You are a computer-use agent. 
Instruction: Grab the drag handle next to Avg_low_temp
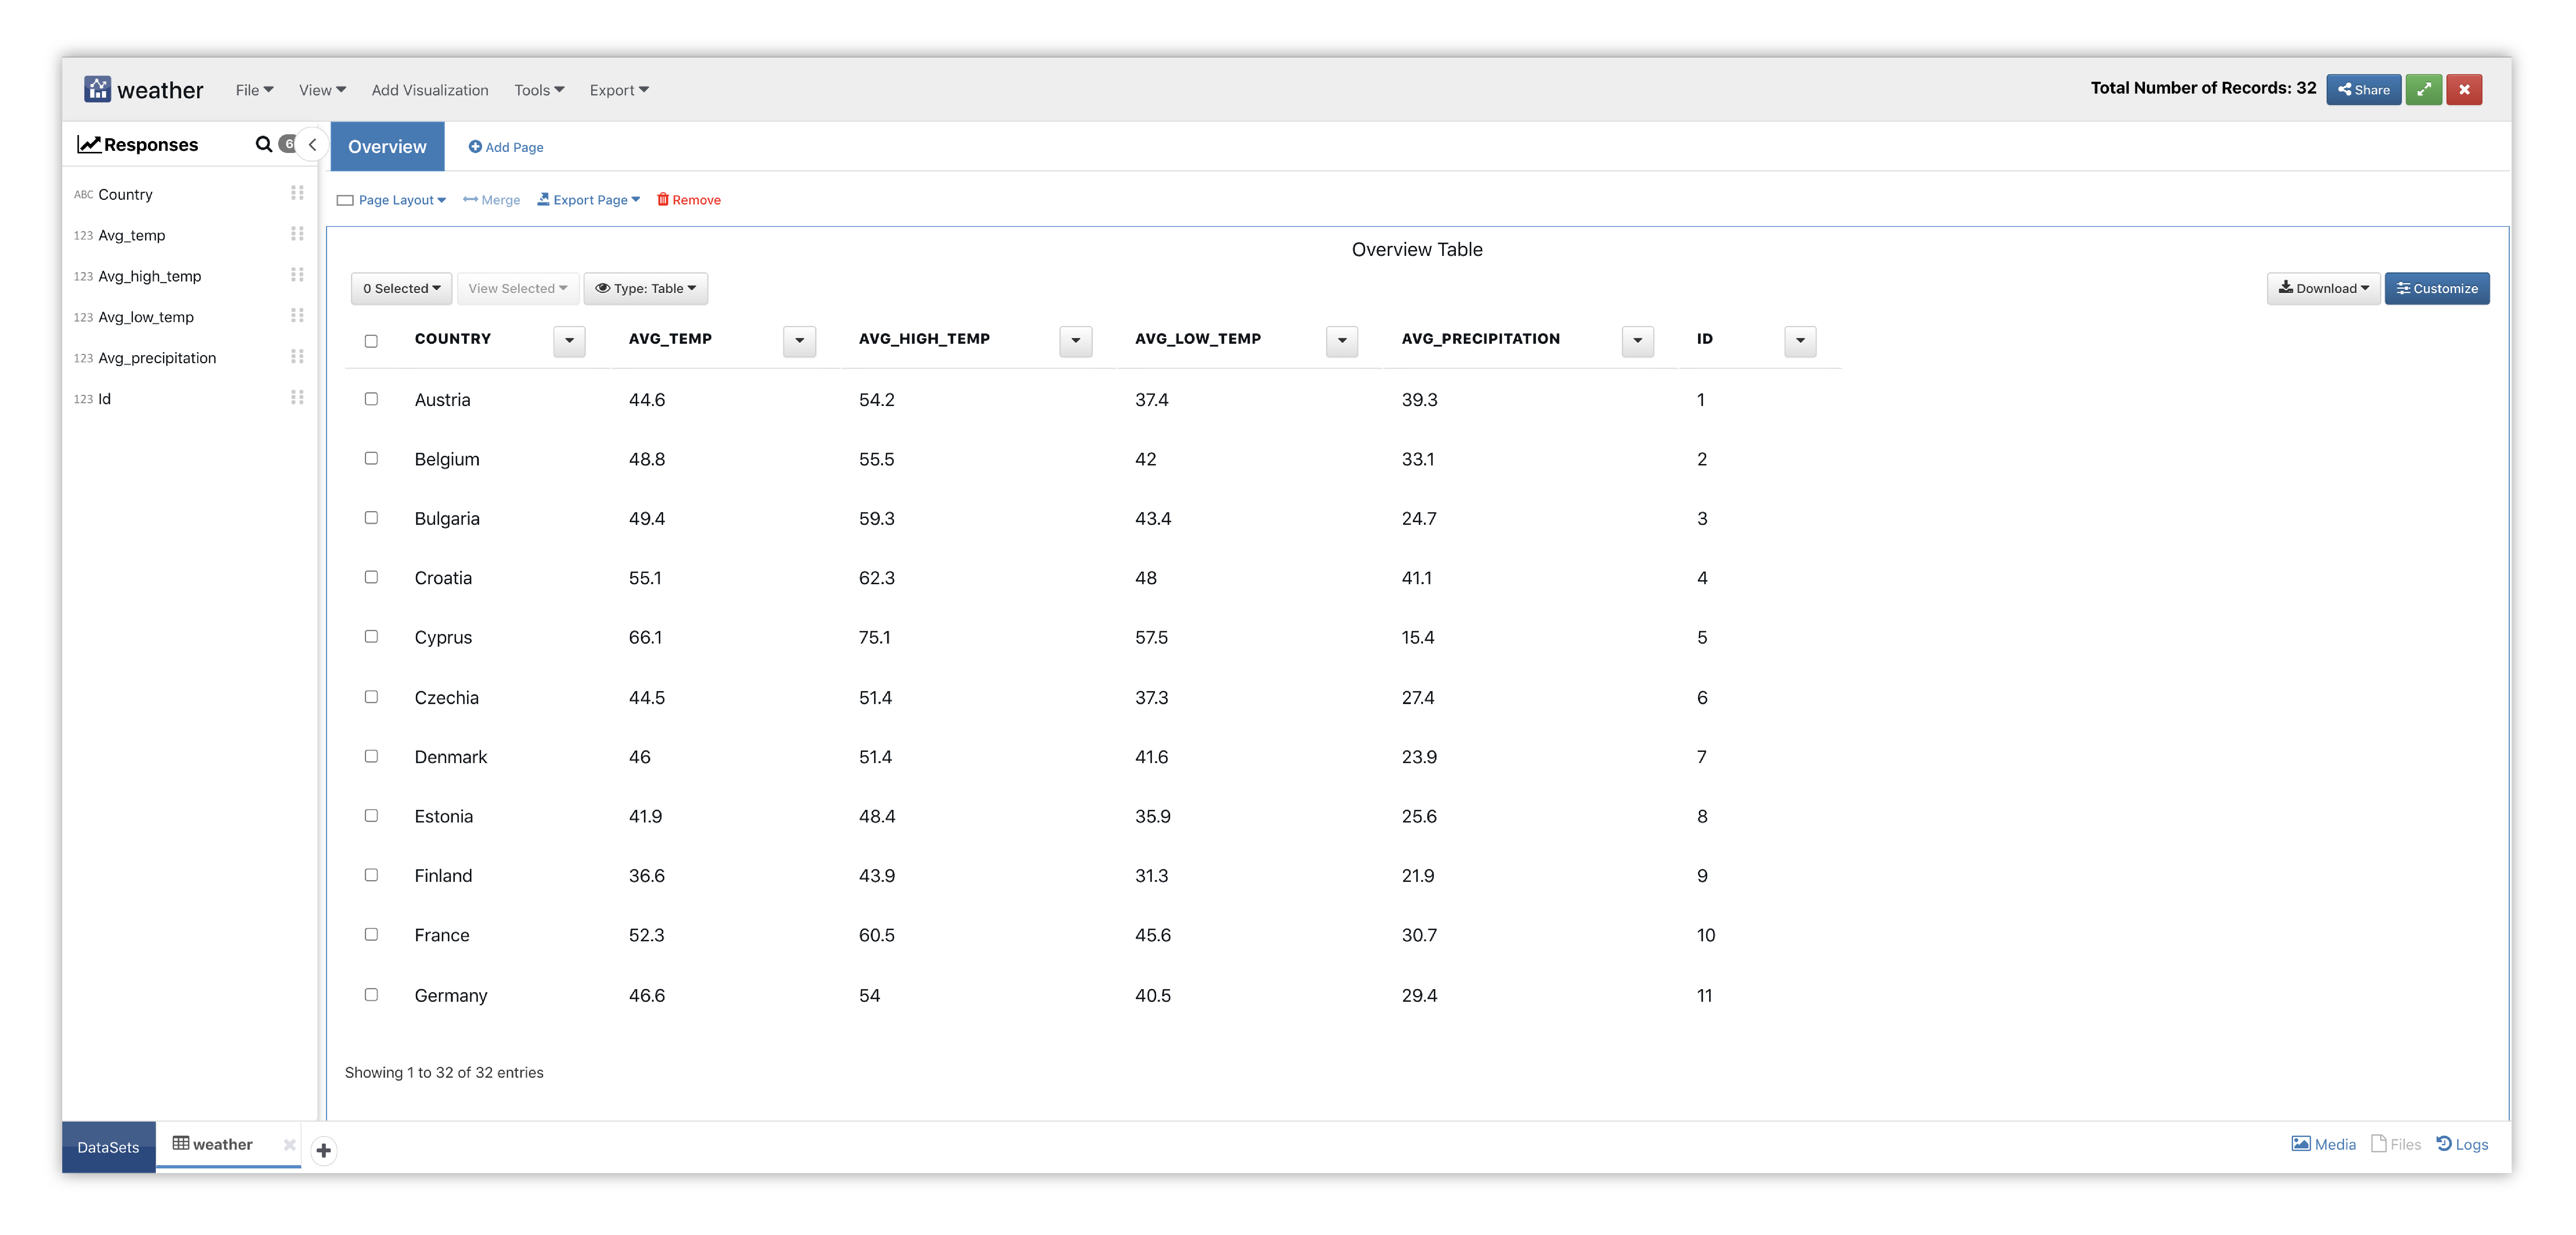tap(297, 316)
